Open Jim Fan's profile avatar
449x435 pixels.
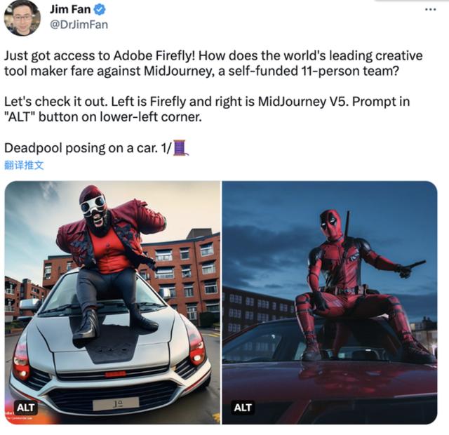tap(22, 18)
